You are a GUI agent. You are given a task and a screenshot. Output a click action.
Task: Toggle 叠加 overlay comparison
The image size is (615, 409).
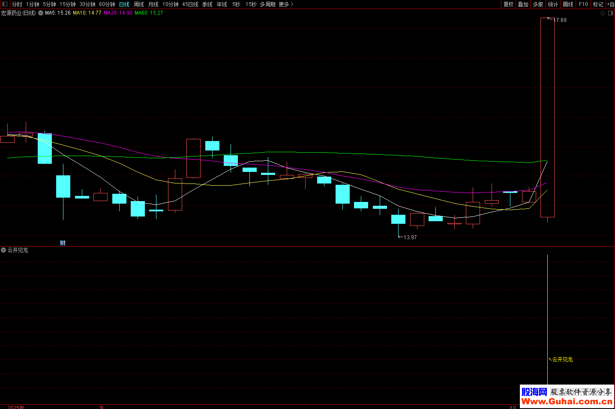pyautogui.click(x=523, y=4)
